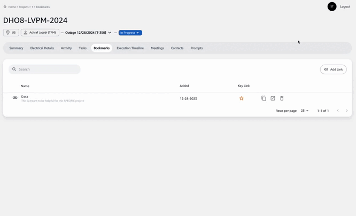Click the Projects breadcrumb link
The width and height of the screenshot is (356, 216).
click(24, 7)
